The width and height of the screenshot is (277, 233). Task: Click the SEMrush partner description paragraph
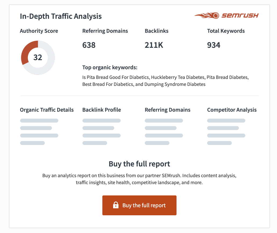pos(139,179)
